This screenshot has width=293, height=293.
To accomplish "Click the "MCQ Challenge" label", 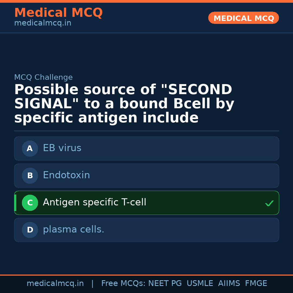I will (x=43, y=77).
